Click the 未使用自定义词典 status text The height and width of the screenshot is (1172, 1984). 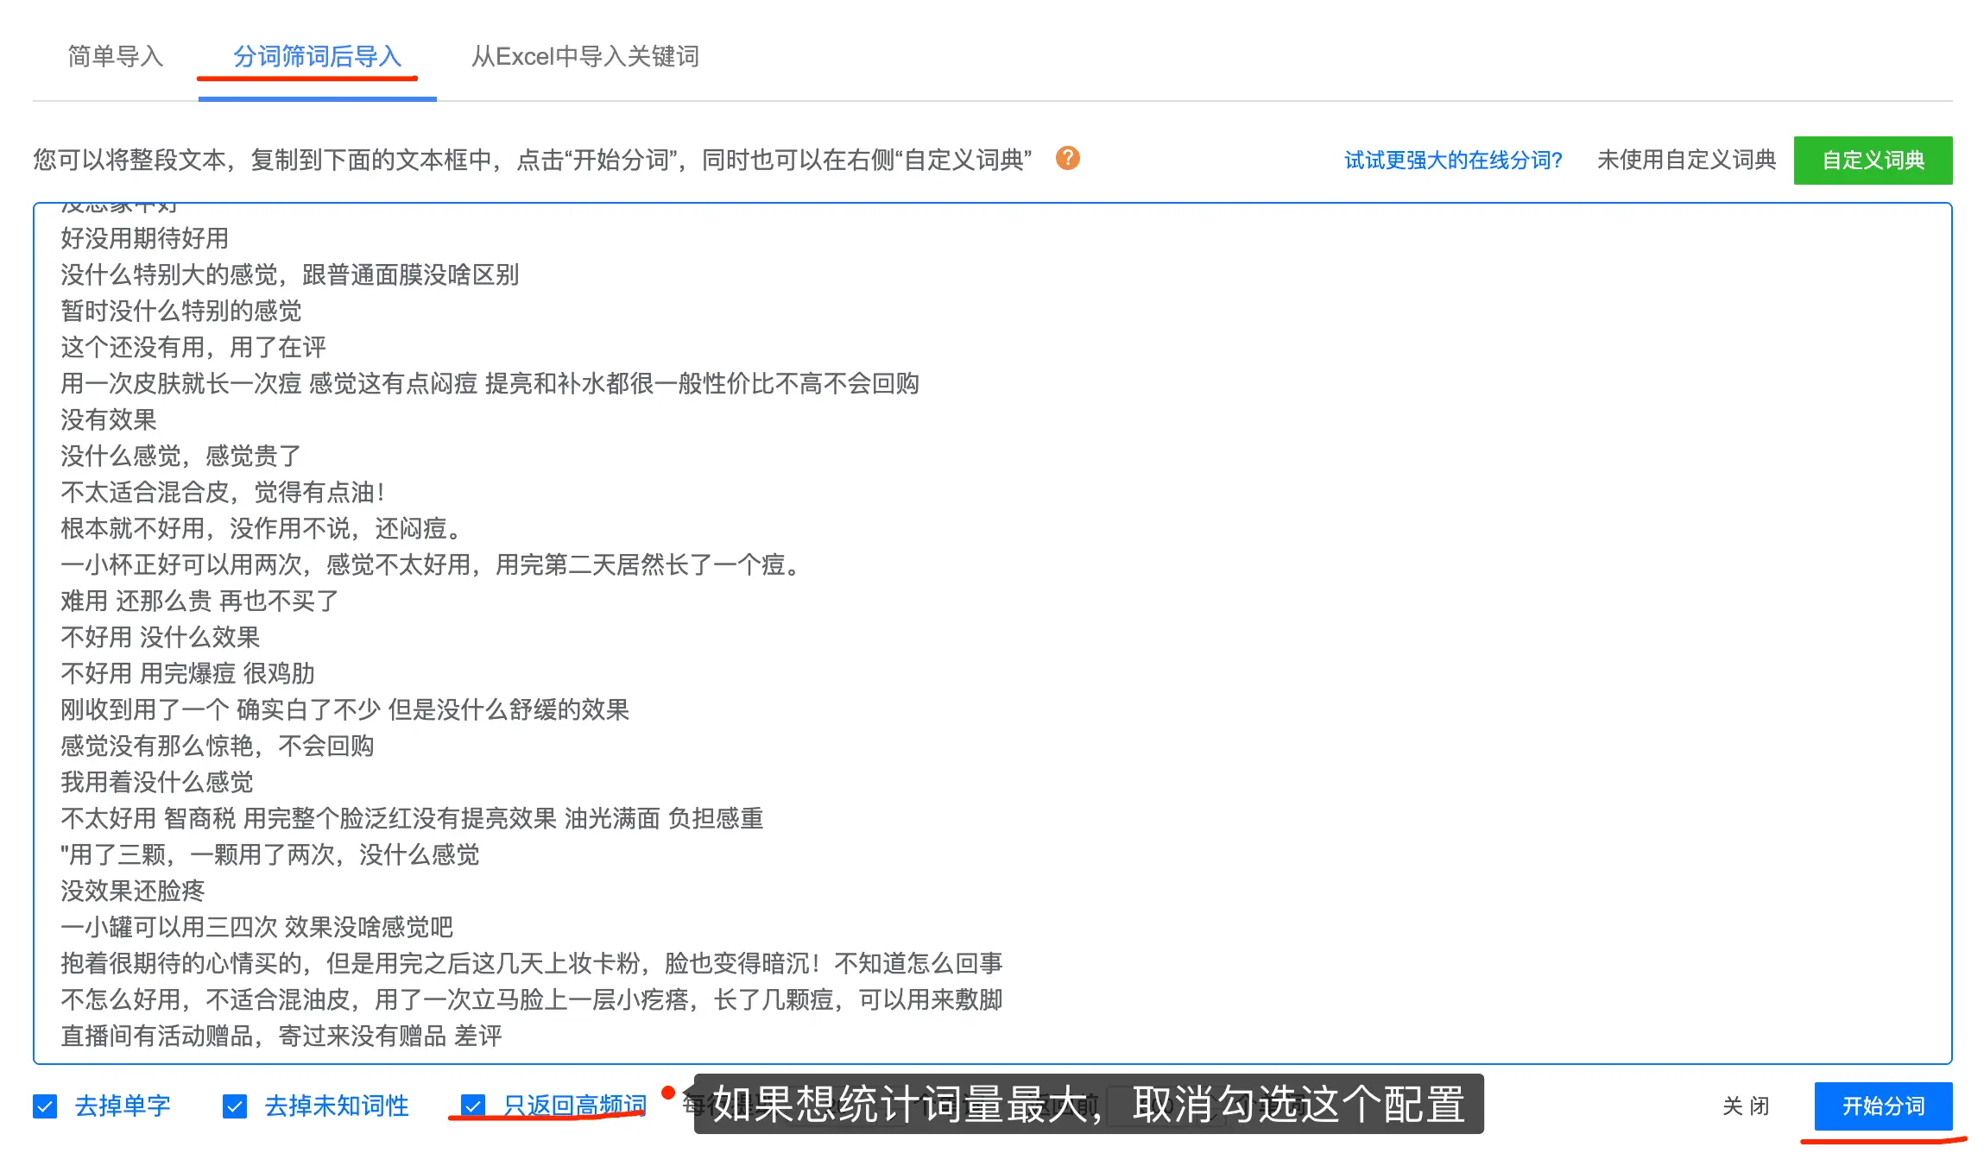click(x=1687, y=160)
